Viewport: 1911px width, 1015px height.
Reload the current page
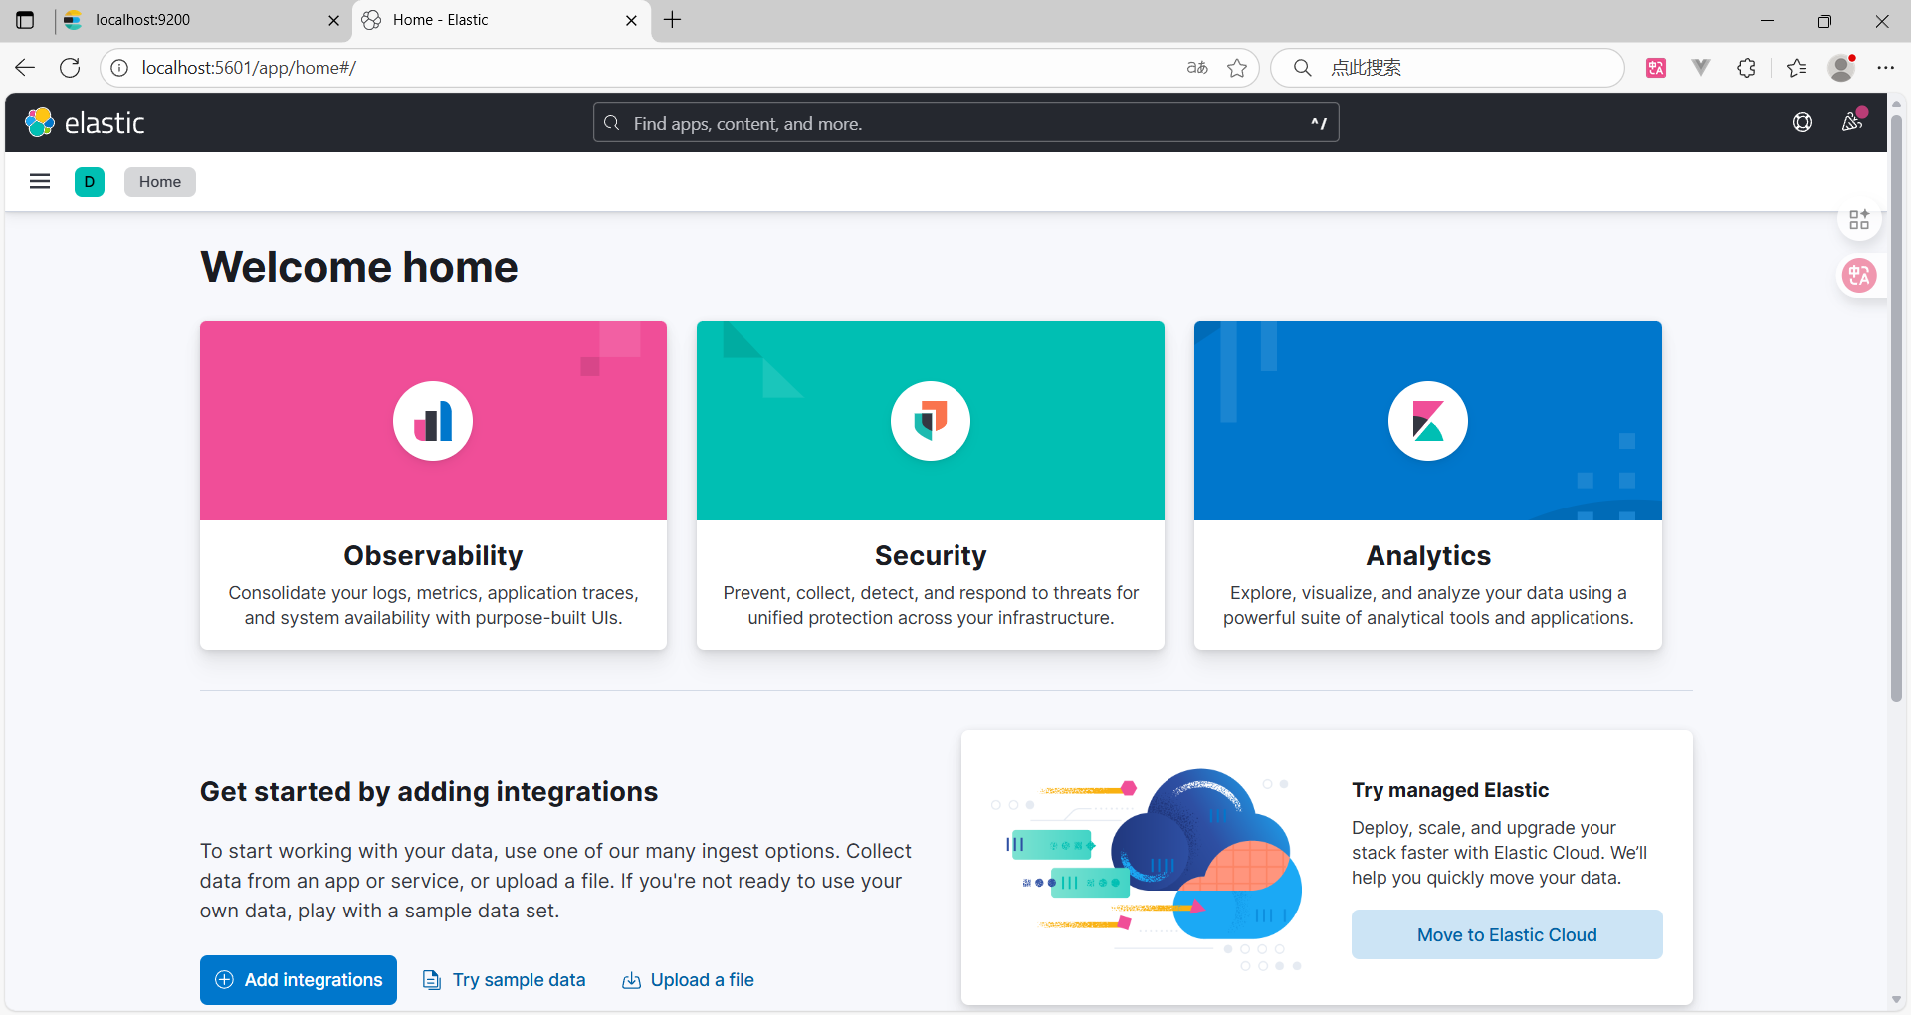[70, 68]
